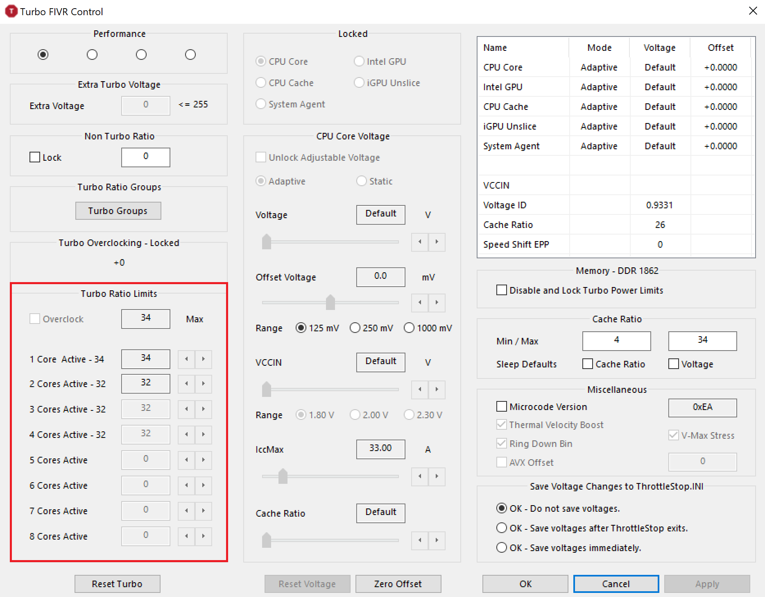
Task: Close the Turbo FIVR Control window
Action: [x=753, y=11]
